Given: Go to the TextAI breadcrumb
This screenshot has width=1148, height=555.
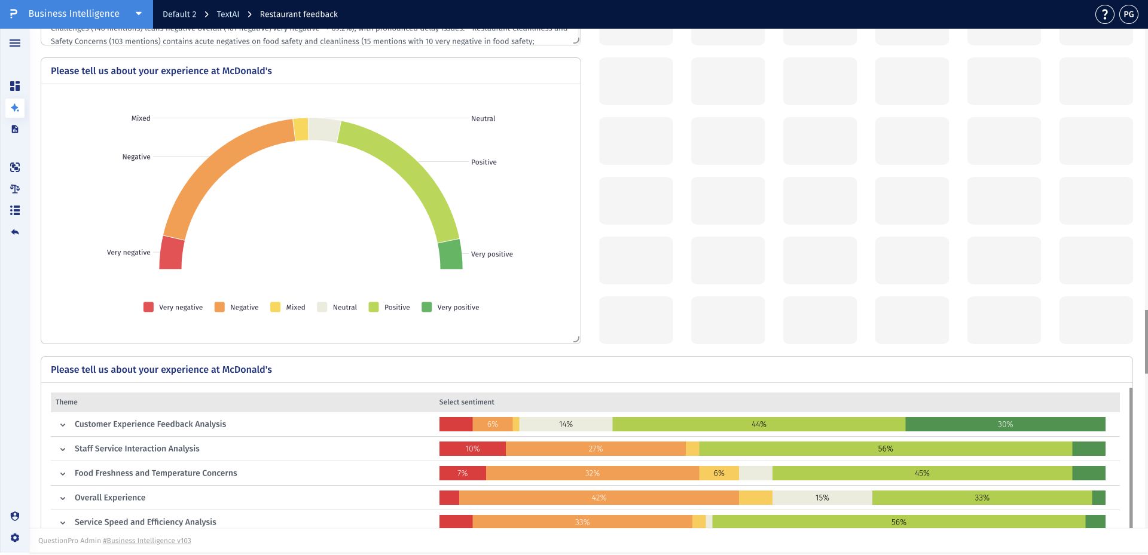Looking at the screenshot, I should [x=228, y=14].
